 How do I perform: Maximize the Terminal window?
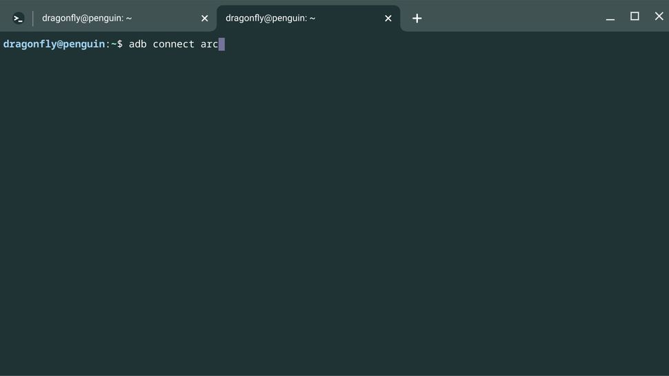click(x=635, y=17)
